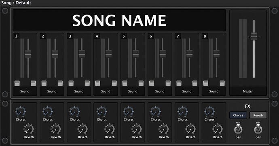This screenshot has width=279, height=146.
Task: Toggle the Reverb FX on/off switch
Action: point(258,129)
